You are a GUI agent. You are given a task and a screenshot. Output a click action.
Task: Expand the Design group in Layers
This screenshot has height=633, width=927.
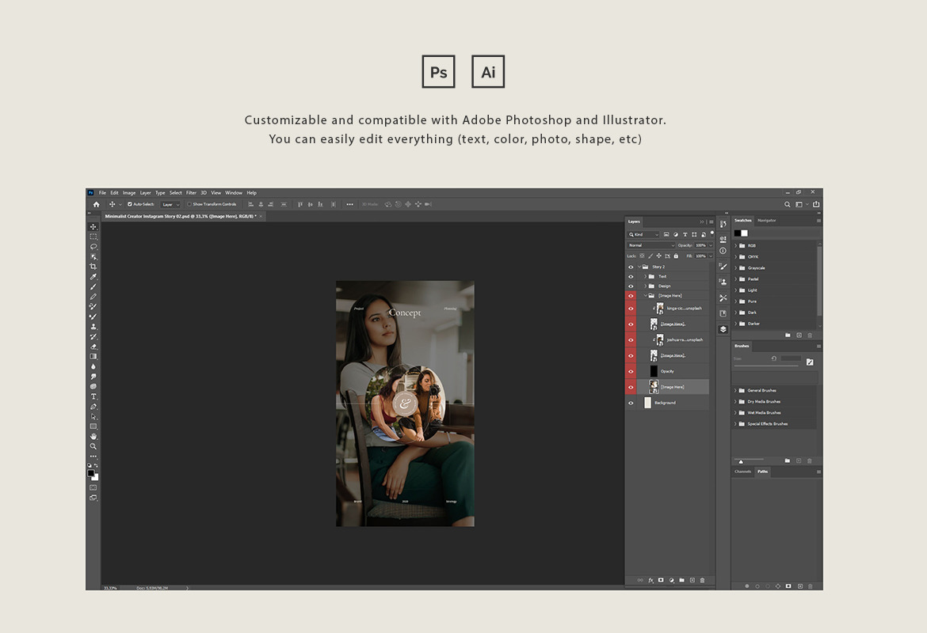point(645,286)
